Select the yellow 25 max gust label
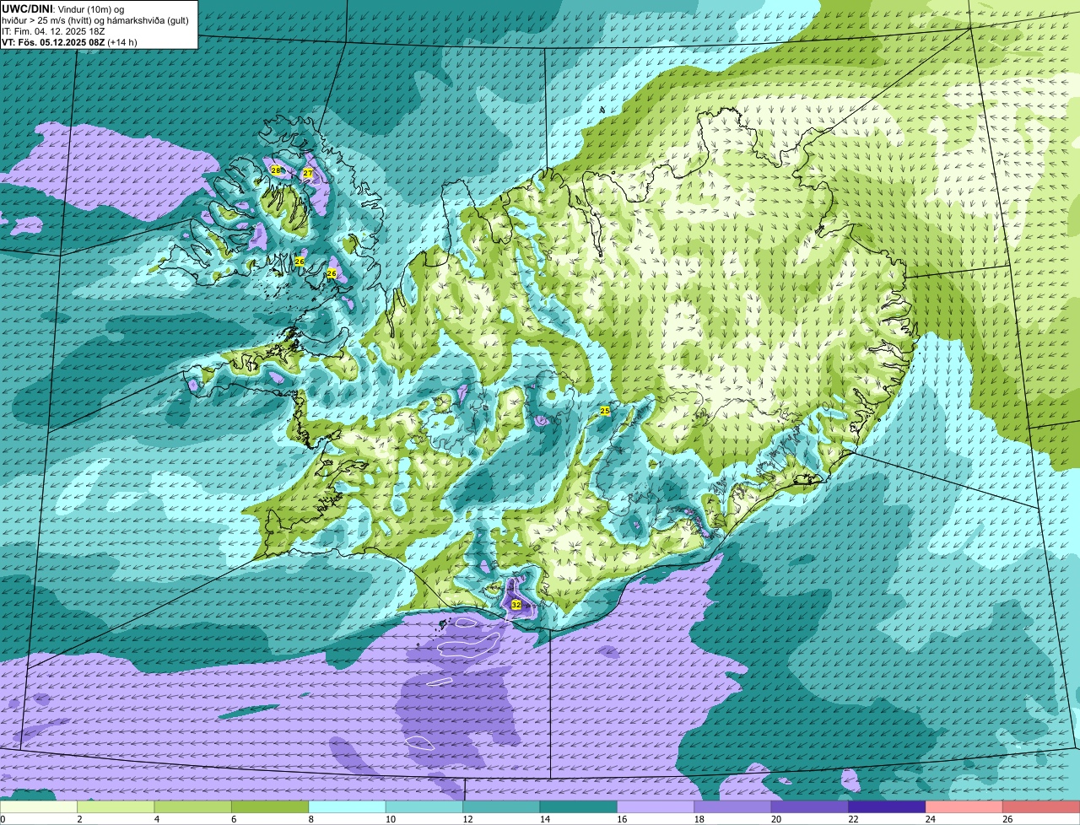This screenshot has height=825, width=1080. pyautogui.click(x=605, y=411)
